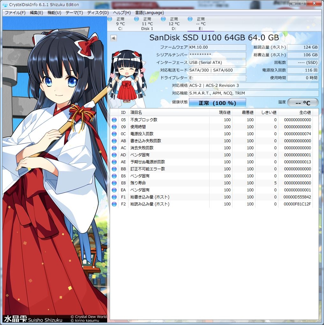Select the 使用時間 attribute name in table
This screenshot has height=325, width=324.
coord(138,127)
